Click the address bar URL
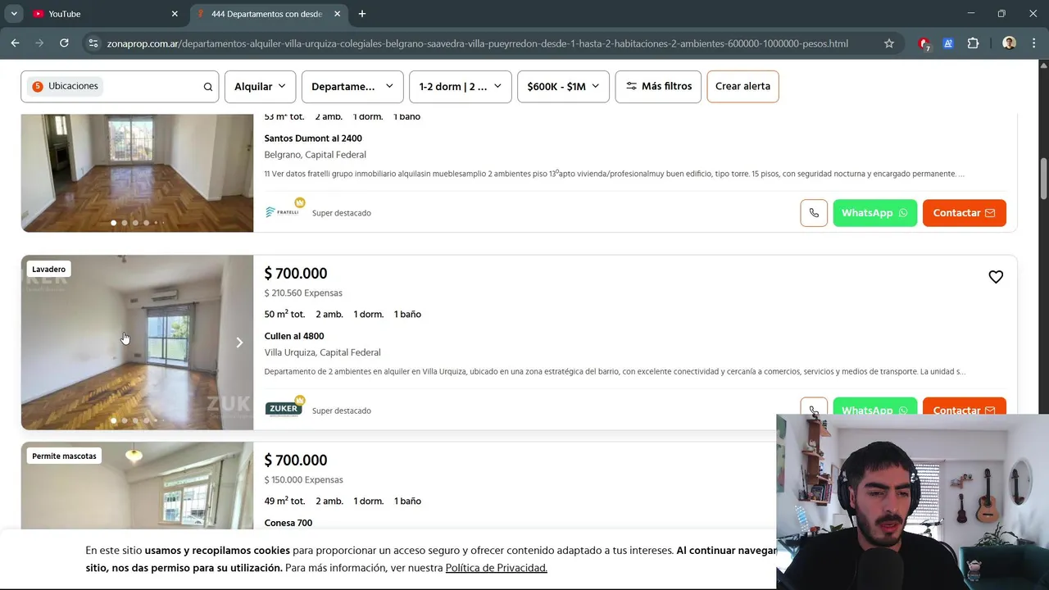Image resolution: width=1049 pixels, height=590 pixels. point(477,43)
